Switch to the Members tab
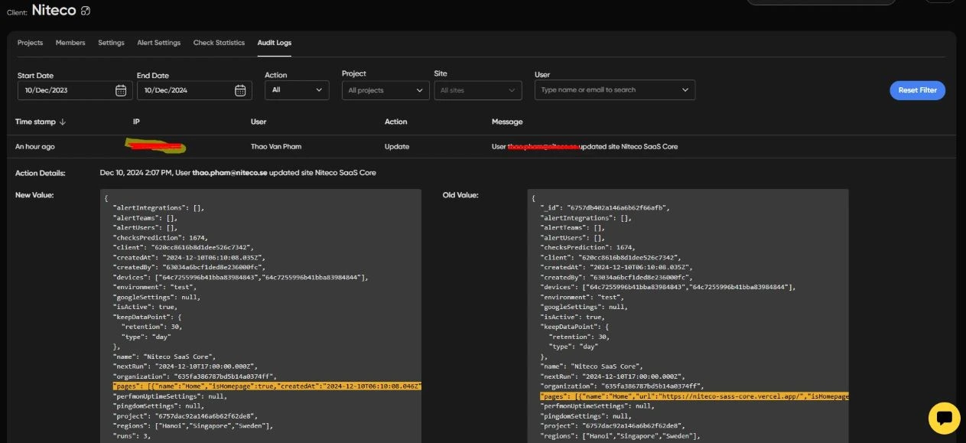966x443 pixels. coord(70,43)
